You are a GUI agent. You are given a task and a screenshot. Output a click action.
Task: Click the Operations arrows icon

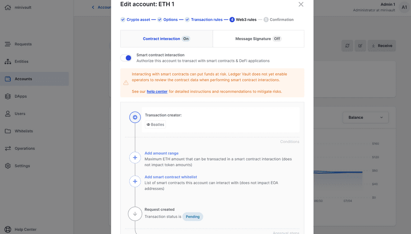8,148
